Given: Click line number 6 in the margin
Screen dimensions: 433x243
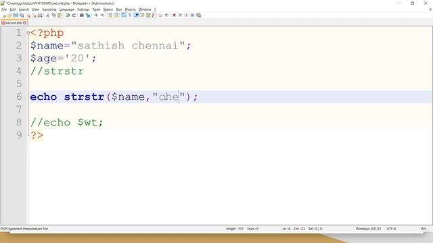Looking at the screenshot, I should [x=19, y=97].
